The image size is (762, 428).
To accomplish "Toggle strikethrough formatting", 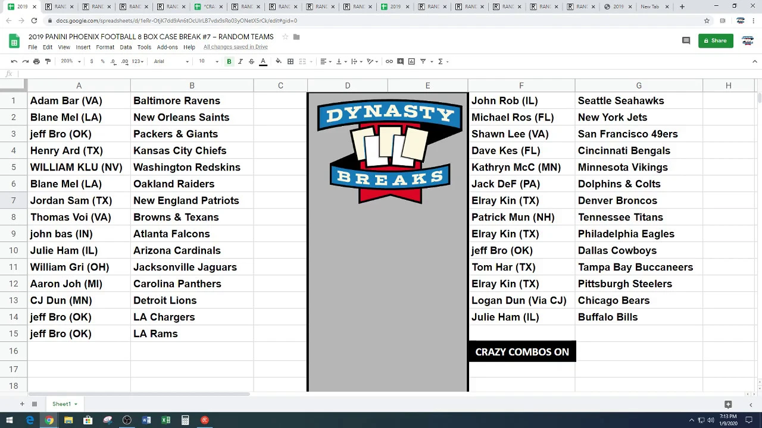I will coord(251,61).
